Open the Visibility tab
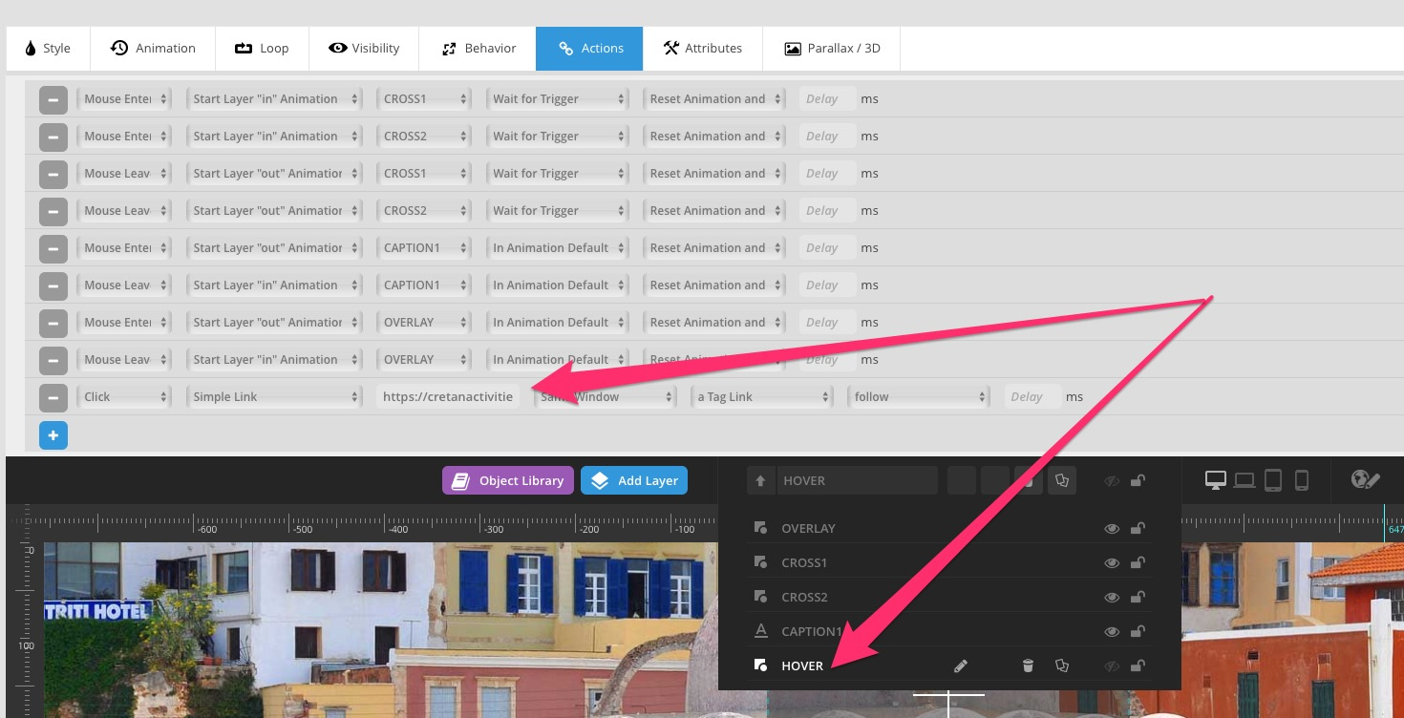The width and height of the screenshot is (1404, 718). 364,49
